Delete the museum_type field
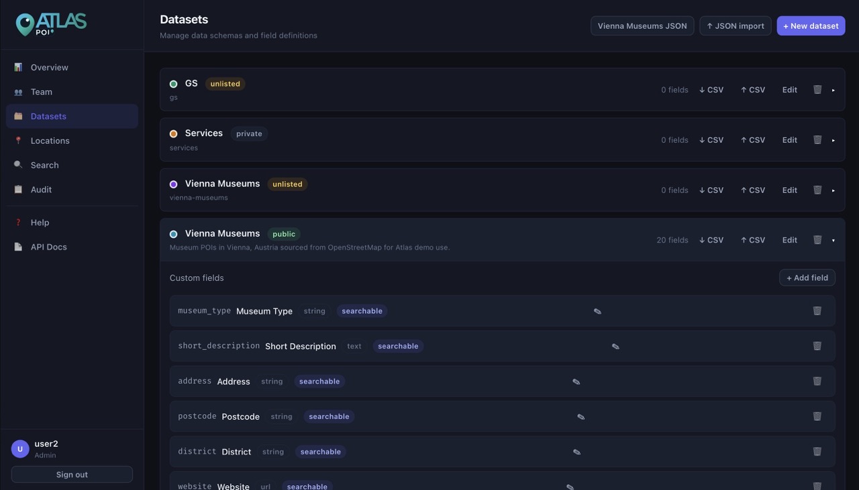The image size is (859, 490). (817, 310)
